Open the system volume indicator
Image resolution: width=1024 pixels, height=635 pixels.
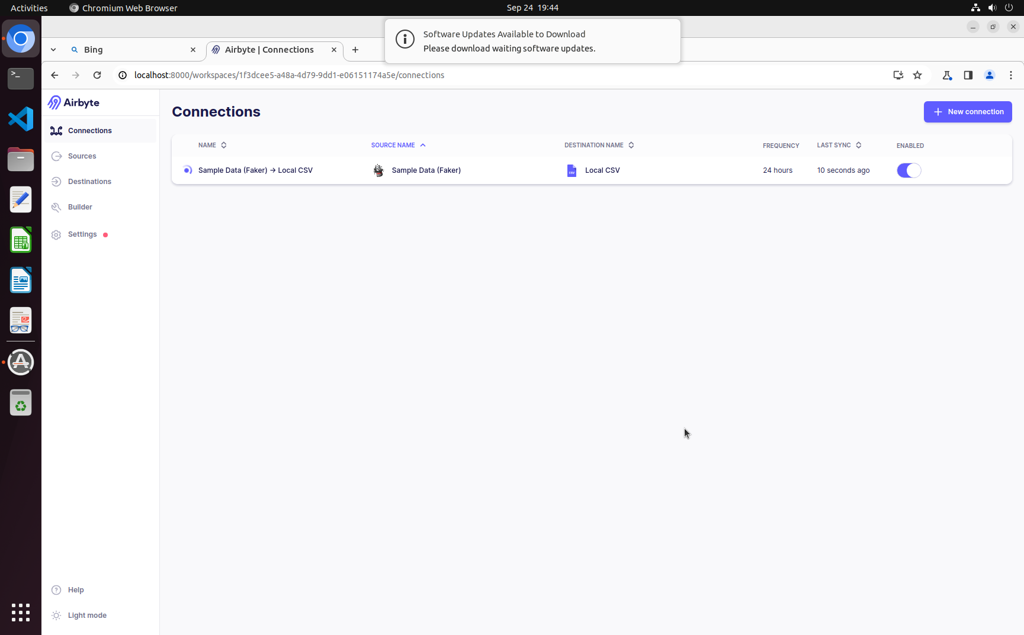pyautogui.click(x=993, y=8)
